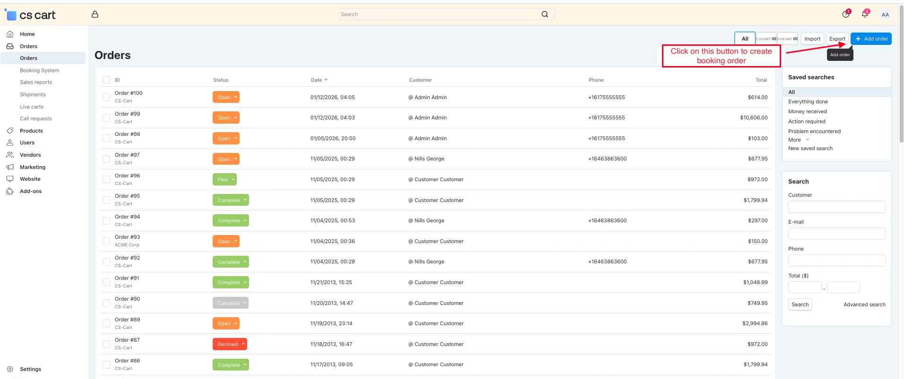Screen dimensions: 904x379
Task: Check the box for Order #97
Action: tap(106, 159)
